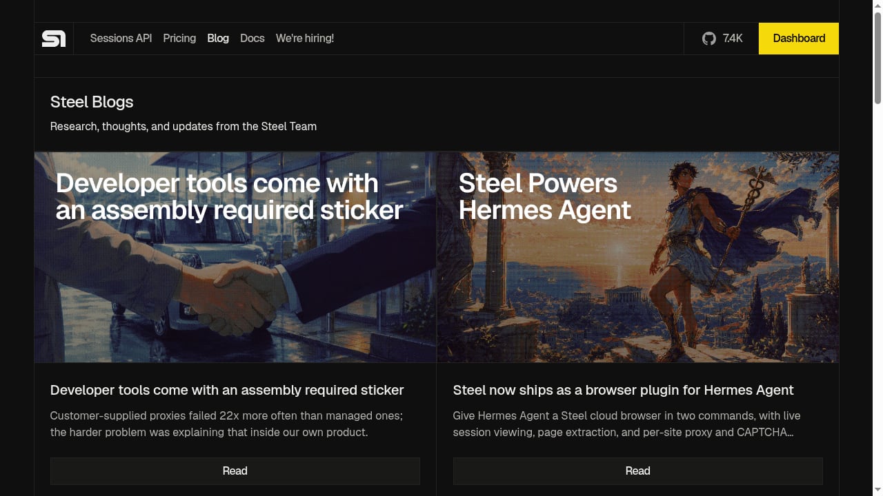The height and width of the screenshot is (496, 883).
Task: Open Sessions API nav item
Action: pyautogui.click(x=121, y=39)
